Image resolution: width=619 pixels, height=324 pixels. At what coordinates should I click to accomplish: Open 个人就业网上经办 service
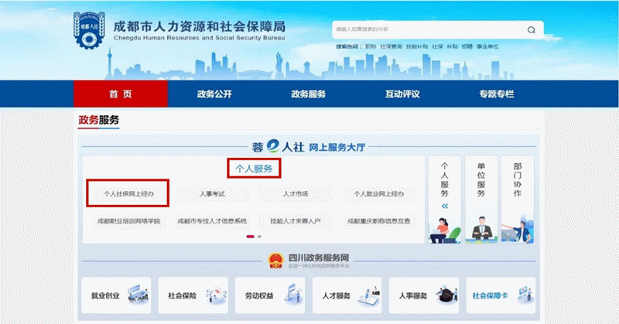click(378, 194)
